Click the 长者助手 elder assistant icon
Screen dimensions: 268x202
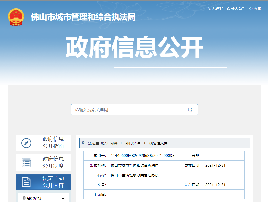pos(228,9)
